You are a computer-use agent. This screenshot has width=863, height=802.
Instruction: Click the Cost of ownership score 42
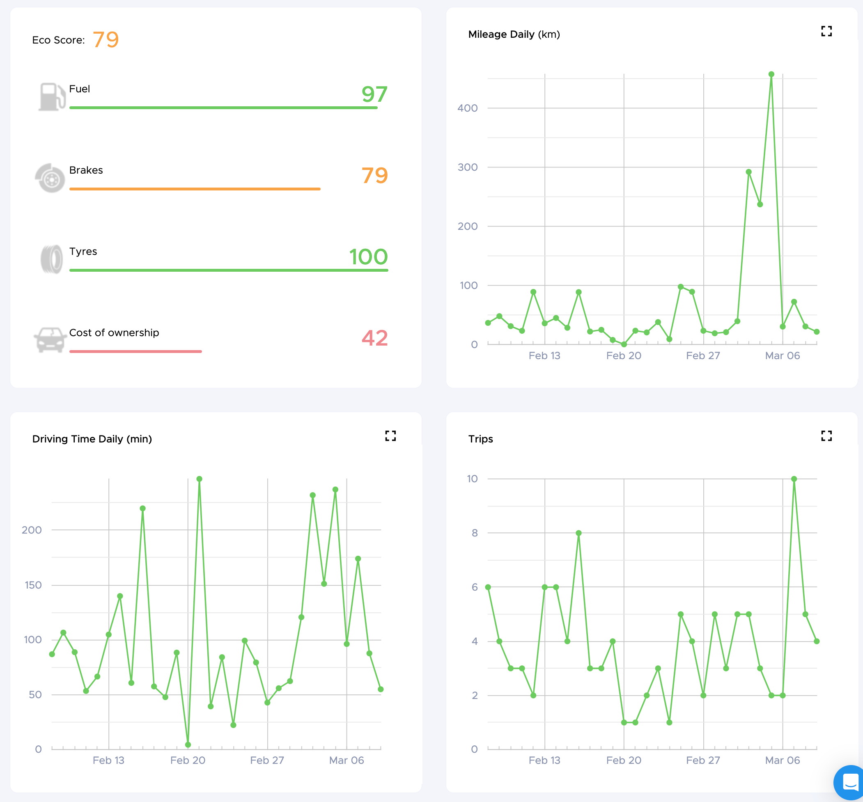pos(374,338)
